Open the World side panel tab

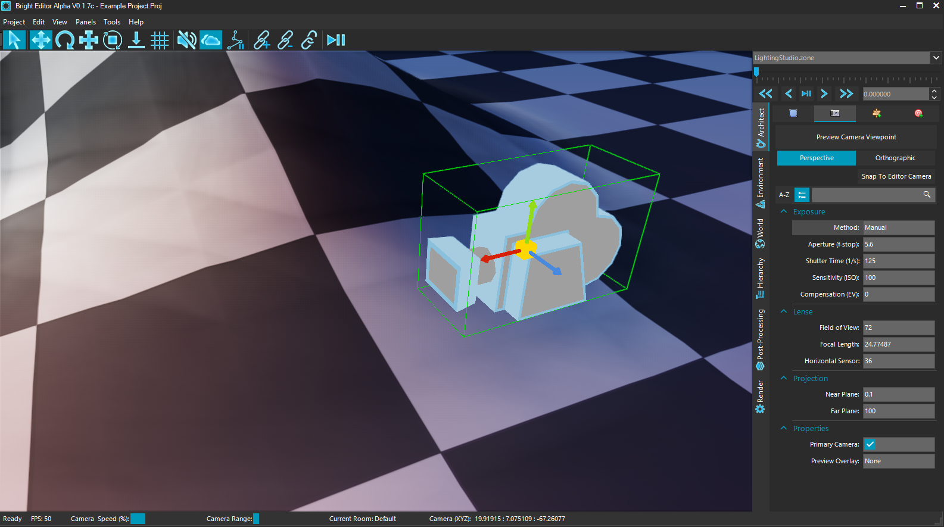pos(761,233)
